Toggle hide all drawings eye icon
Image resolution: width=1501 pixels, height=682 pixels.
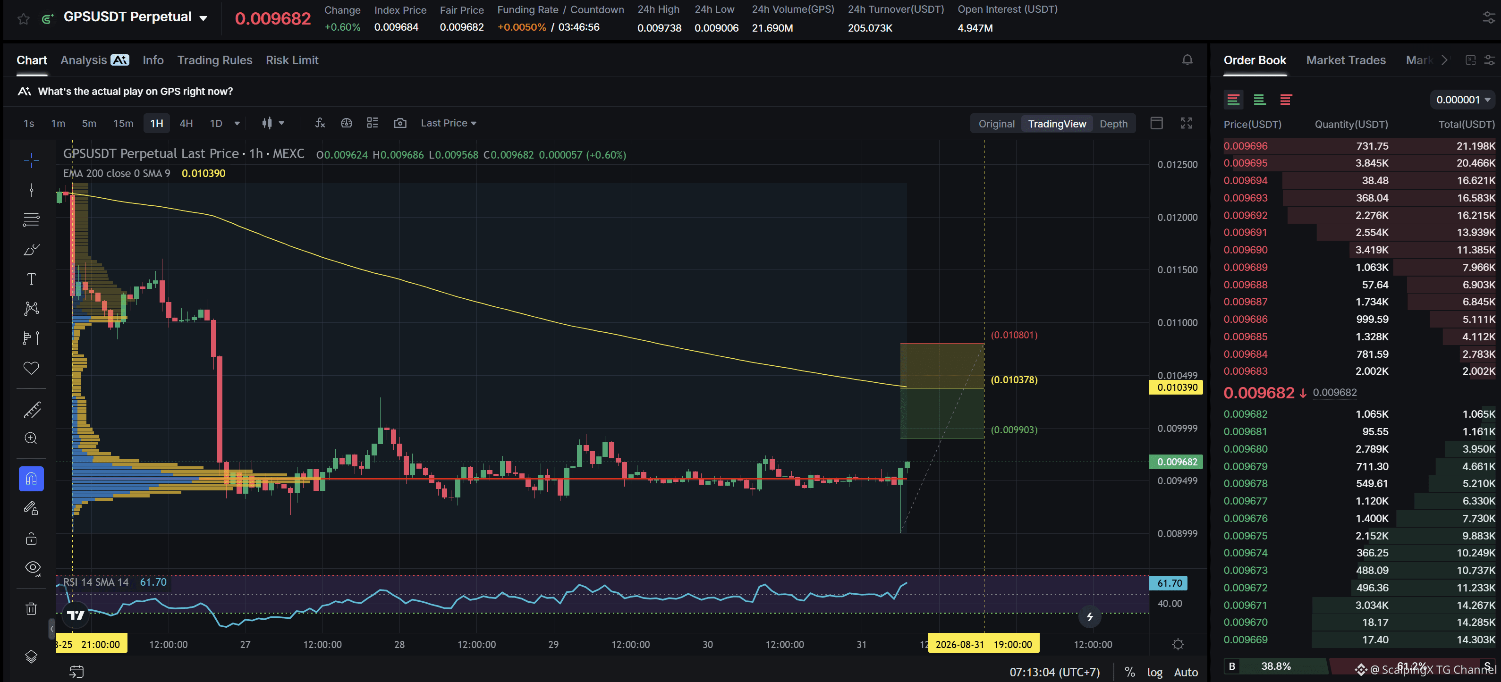coord(33,568)
